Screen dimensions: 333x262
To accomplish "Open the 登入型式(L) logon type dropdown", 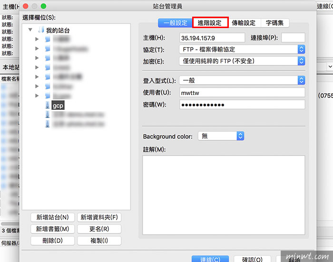I will tap(242, 80).
